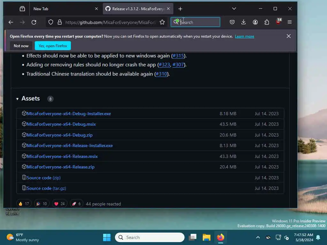Download MicaForEveryone-x64-Release.msix
327x245 pixels.
coord(62,156)
